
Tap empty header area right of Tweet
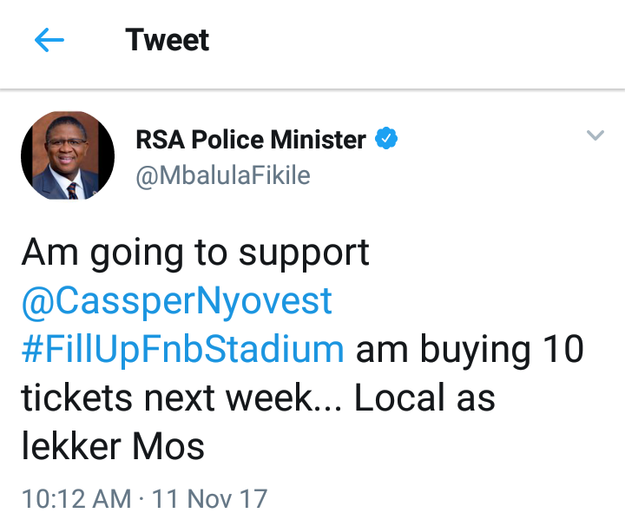415,40
